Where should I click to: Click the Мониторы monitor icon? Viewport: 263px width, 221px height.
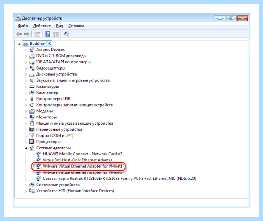(x=32, y=117)
